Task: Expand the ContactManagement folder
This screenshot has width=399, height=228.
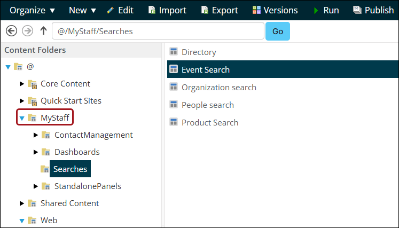Action: tap(36, 135)
